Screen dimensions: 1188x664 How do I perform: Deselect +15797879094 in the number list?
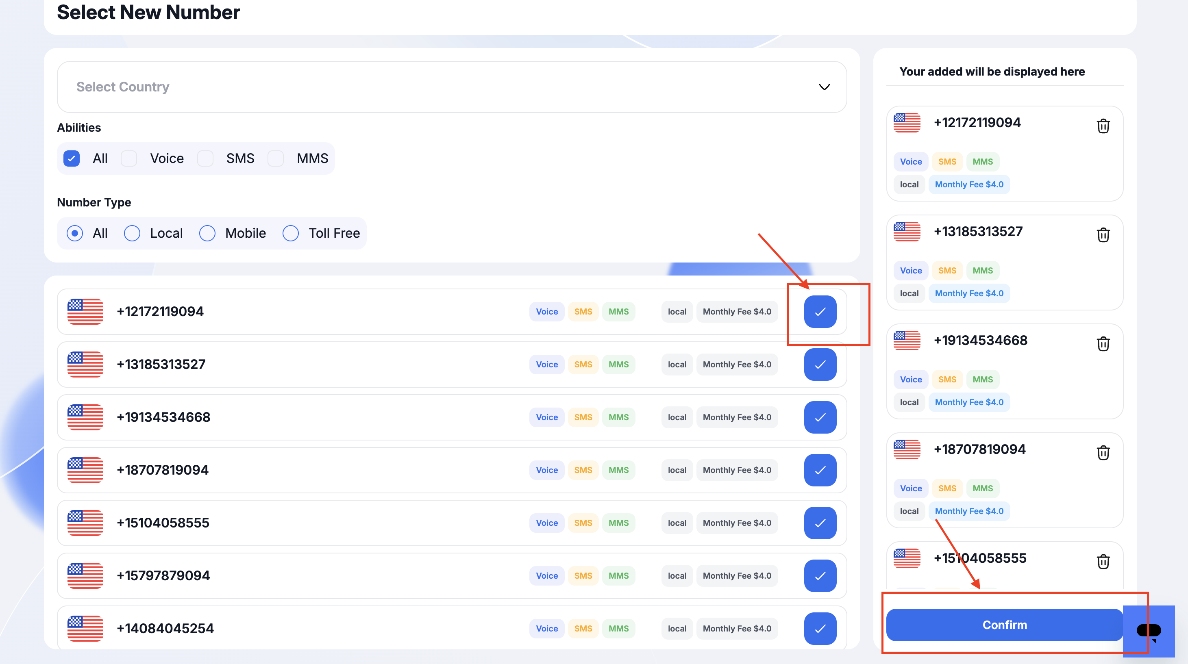pyautogui.click(x=820, y=575)
